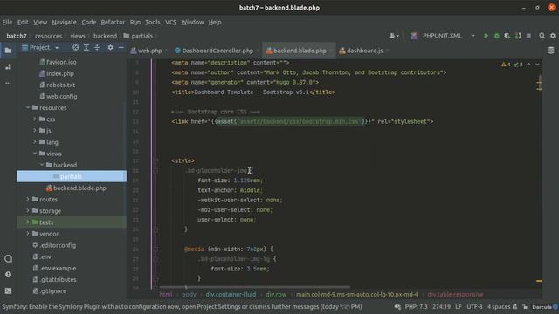Go to previous highlighted error arrow

[x=528, y=65]
